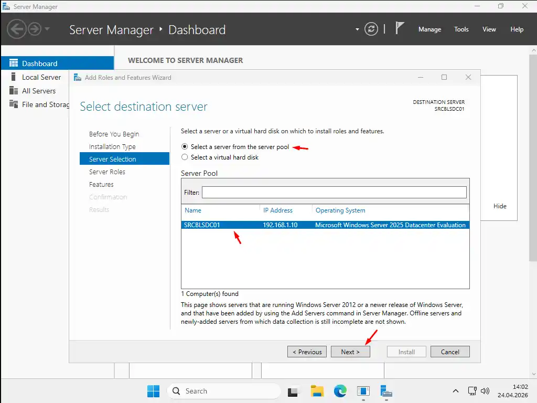Click the taskbar Search box
The image size is (537, 403).
coord(224,391)
